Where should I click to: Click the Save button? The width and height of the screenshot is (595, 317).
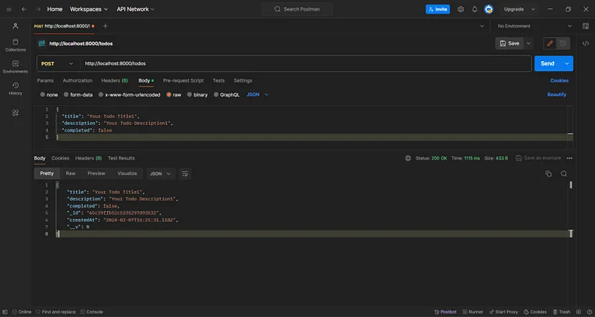(x=509, y=44)
